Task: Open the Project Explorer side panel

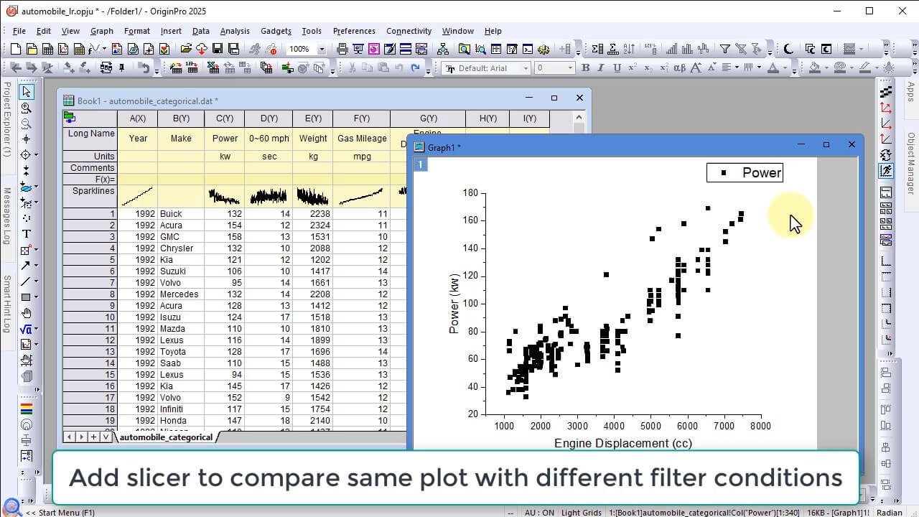Action: point(7,119)
